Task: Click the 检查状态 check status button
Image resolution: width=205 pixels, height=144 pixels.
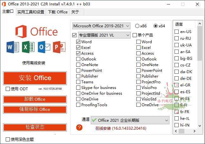Action: [35, 127]
